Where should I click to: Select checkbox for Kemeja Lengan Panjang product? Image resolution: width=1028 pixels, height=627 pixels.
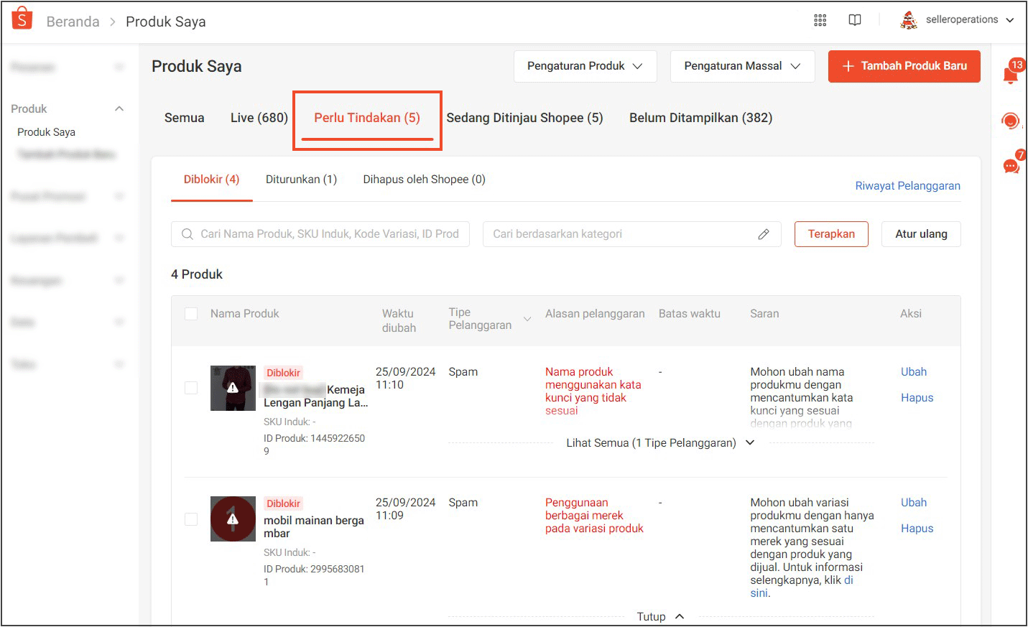191,388
